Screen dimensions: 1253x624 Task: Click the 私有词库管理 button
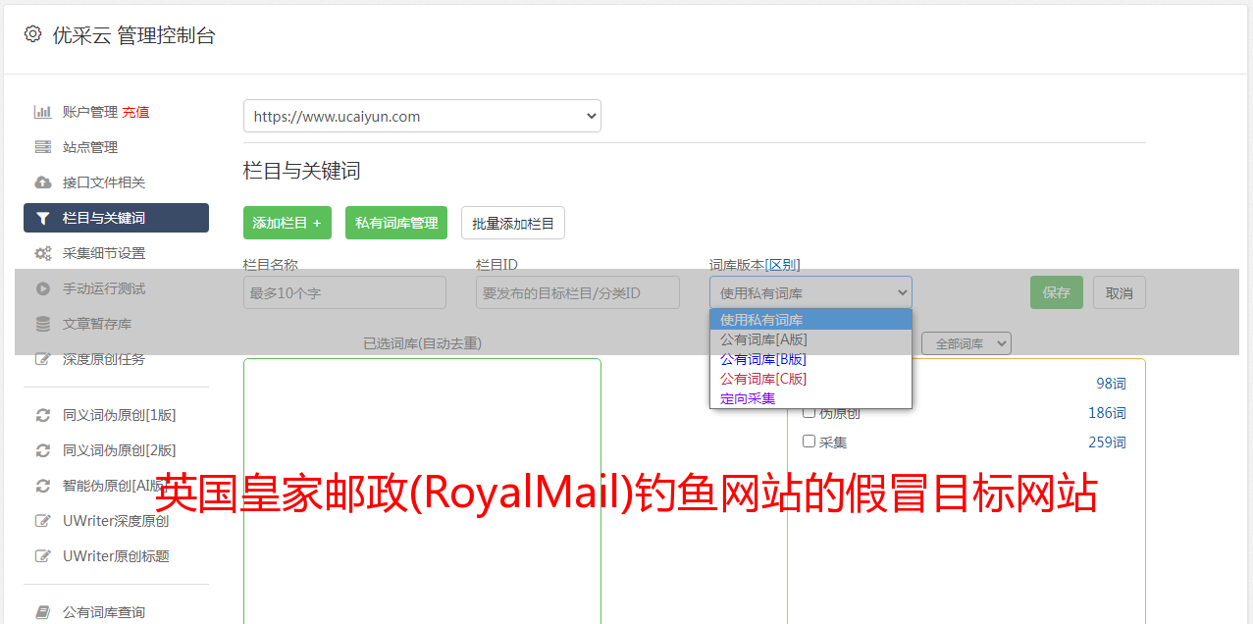click(396, 223)
